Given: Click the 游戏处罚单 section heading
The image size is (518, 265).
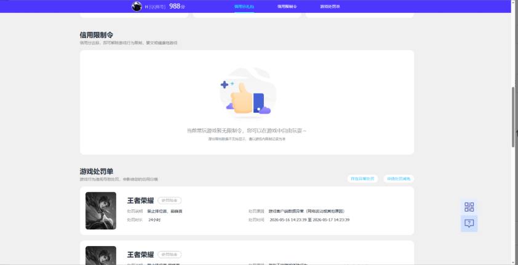Looking at the screenshot, I should pyautogui.click(x=97, y=171).
